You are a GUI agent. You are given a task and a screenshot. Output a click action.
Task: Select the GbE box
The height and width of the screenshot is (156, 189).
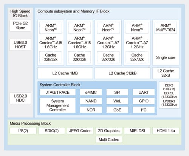click(117, 110)
